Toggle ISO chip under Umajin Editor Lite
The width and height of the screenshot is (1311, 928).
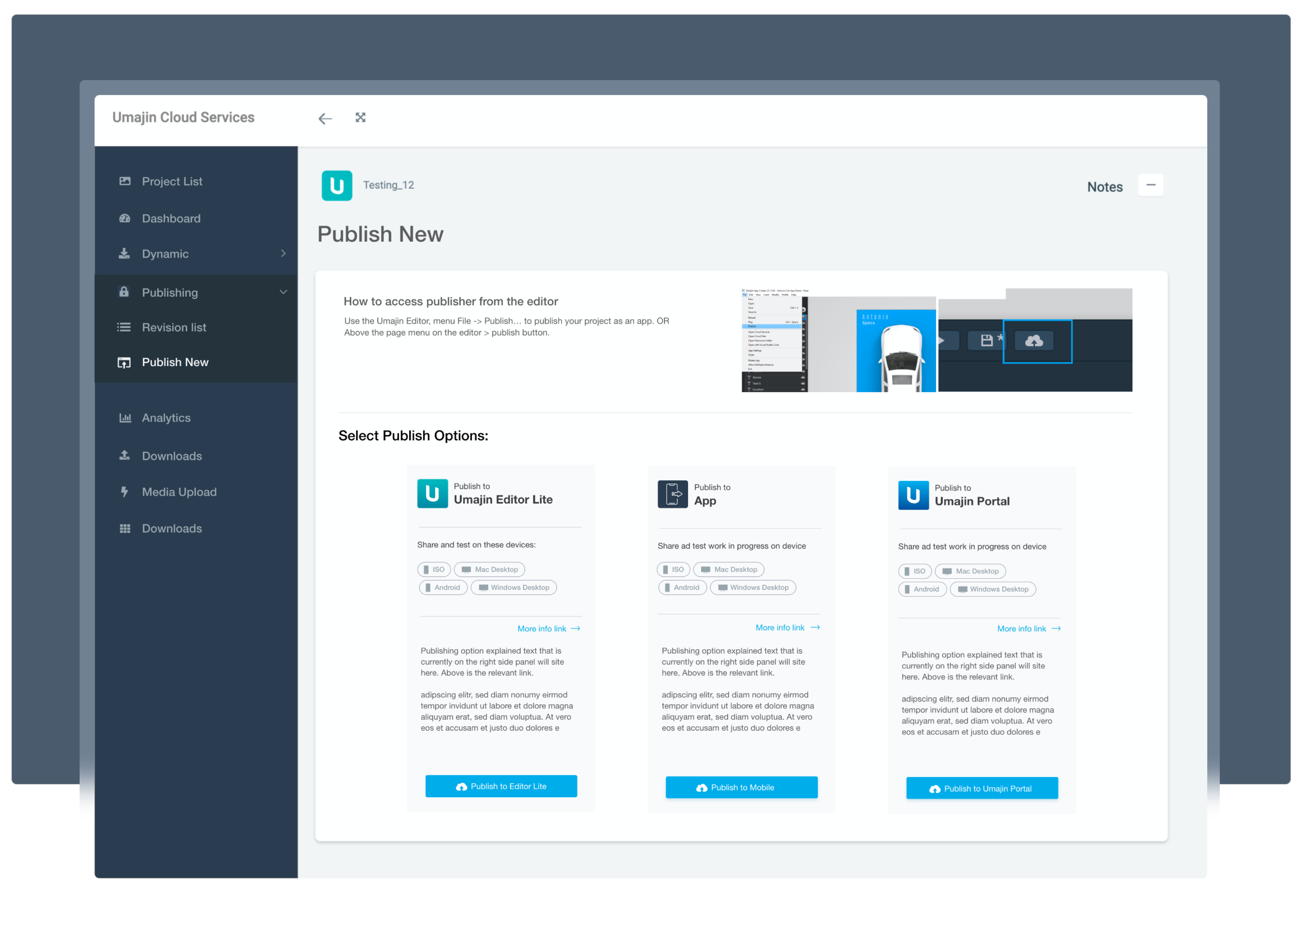coord(434,569)
